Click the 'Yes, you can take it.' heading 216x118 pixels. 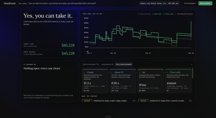48,16
